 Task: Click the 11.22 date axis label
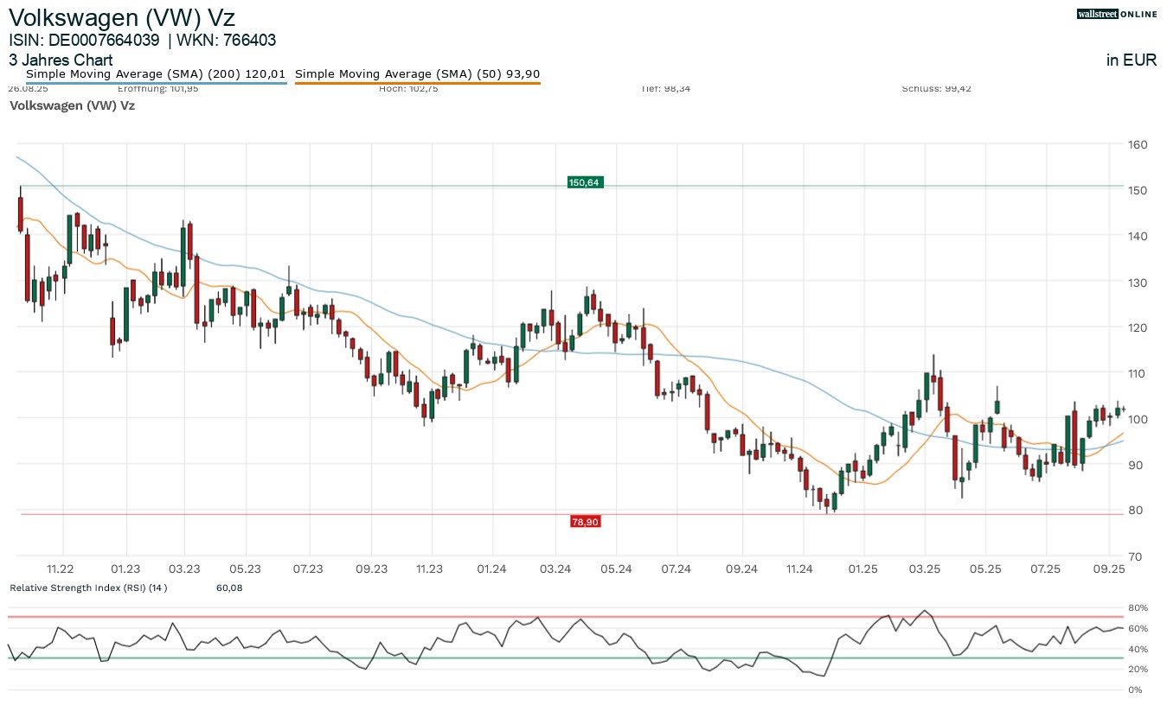pos(61,569)
